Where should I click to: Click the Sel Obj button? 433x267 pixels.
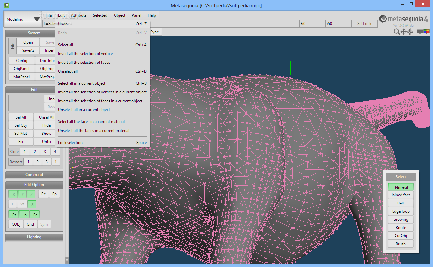point(21,125)
